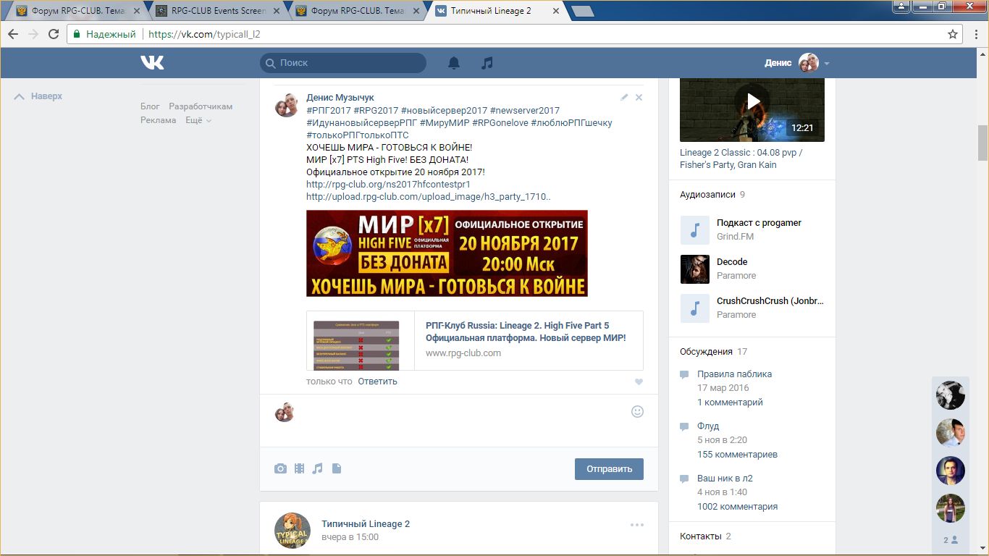Viewport: 989px width, 556px height.
Task: Click the browser address bar URL
Action: pyautogui.click(x=204, y=34)
